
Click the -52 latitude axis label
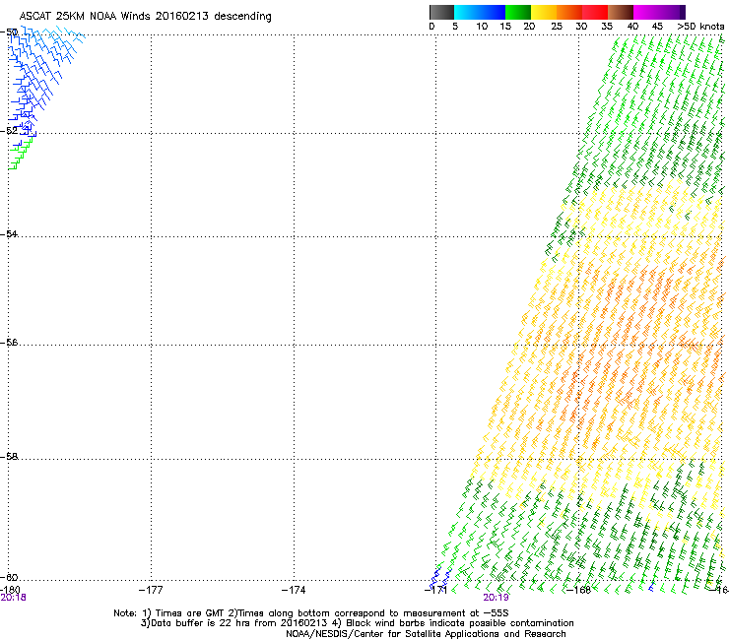pos(10,131)
